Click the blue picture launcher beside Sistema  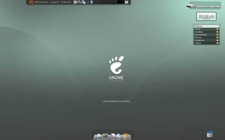(x=76, y=2)
